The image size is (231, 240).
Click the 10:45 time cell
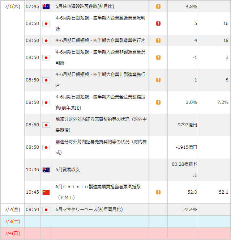pyautogui.click(x=33, y=192)
